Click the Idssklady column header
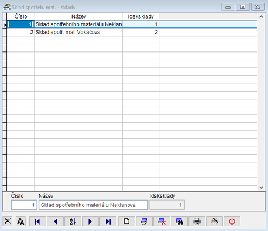Viewport: 268px width, 231px height. pos(140,16)
